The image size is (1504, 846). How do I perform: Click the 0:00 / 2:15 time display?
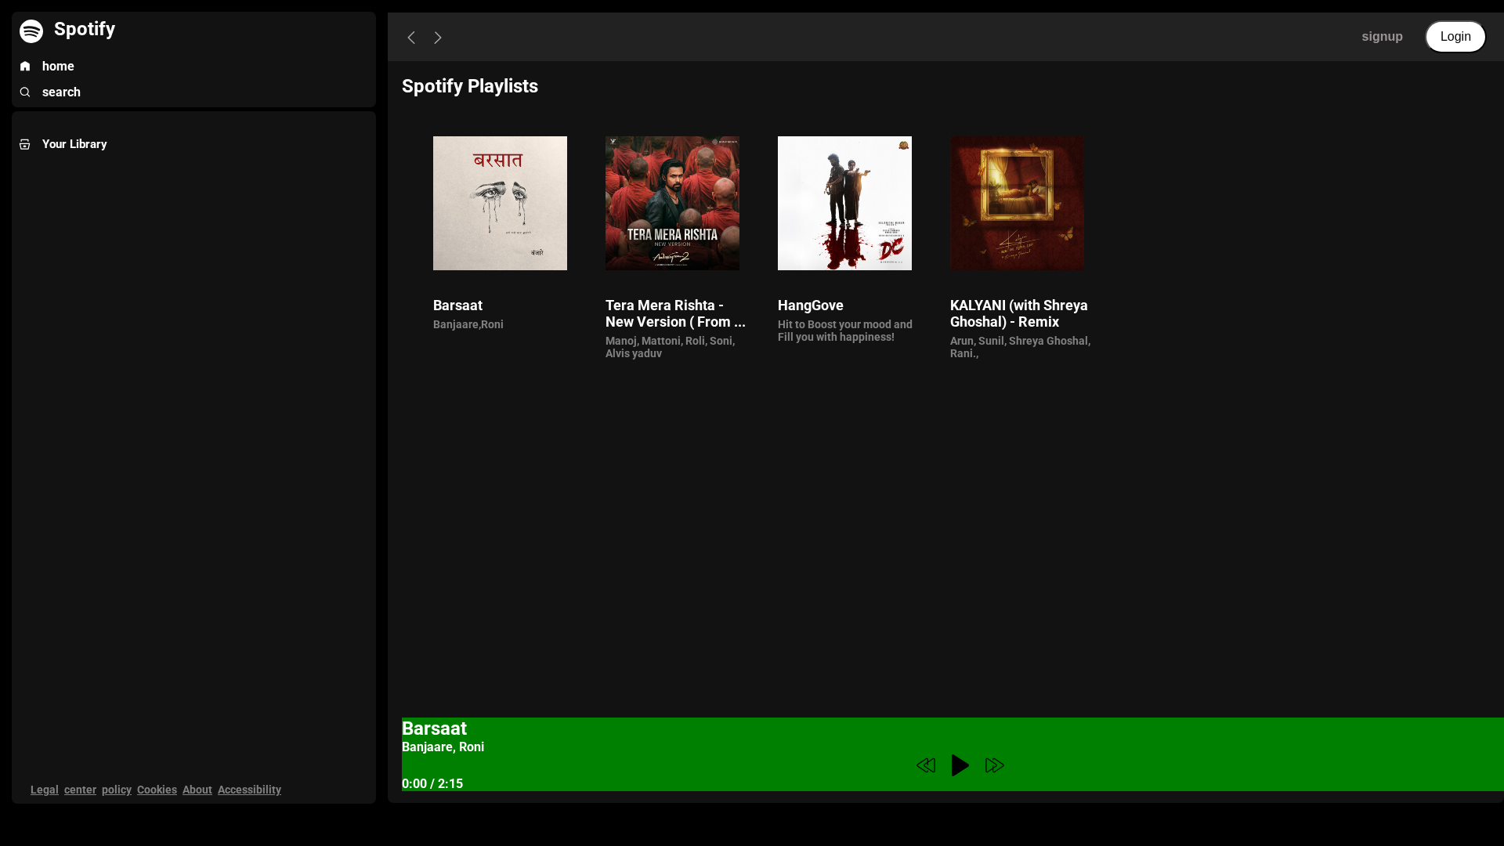click(x=432, y=784)
